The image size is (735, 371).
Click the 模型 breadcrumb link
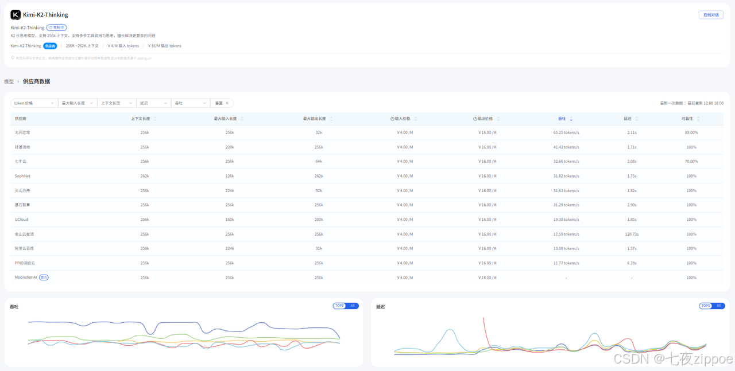[x=9, y=81]
